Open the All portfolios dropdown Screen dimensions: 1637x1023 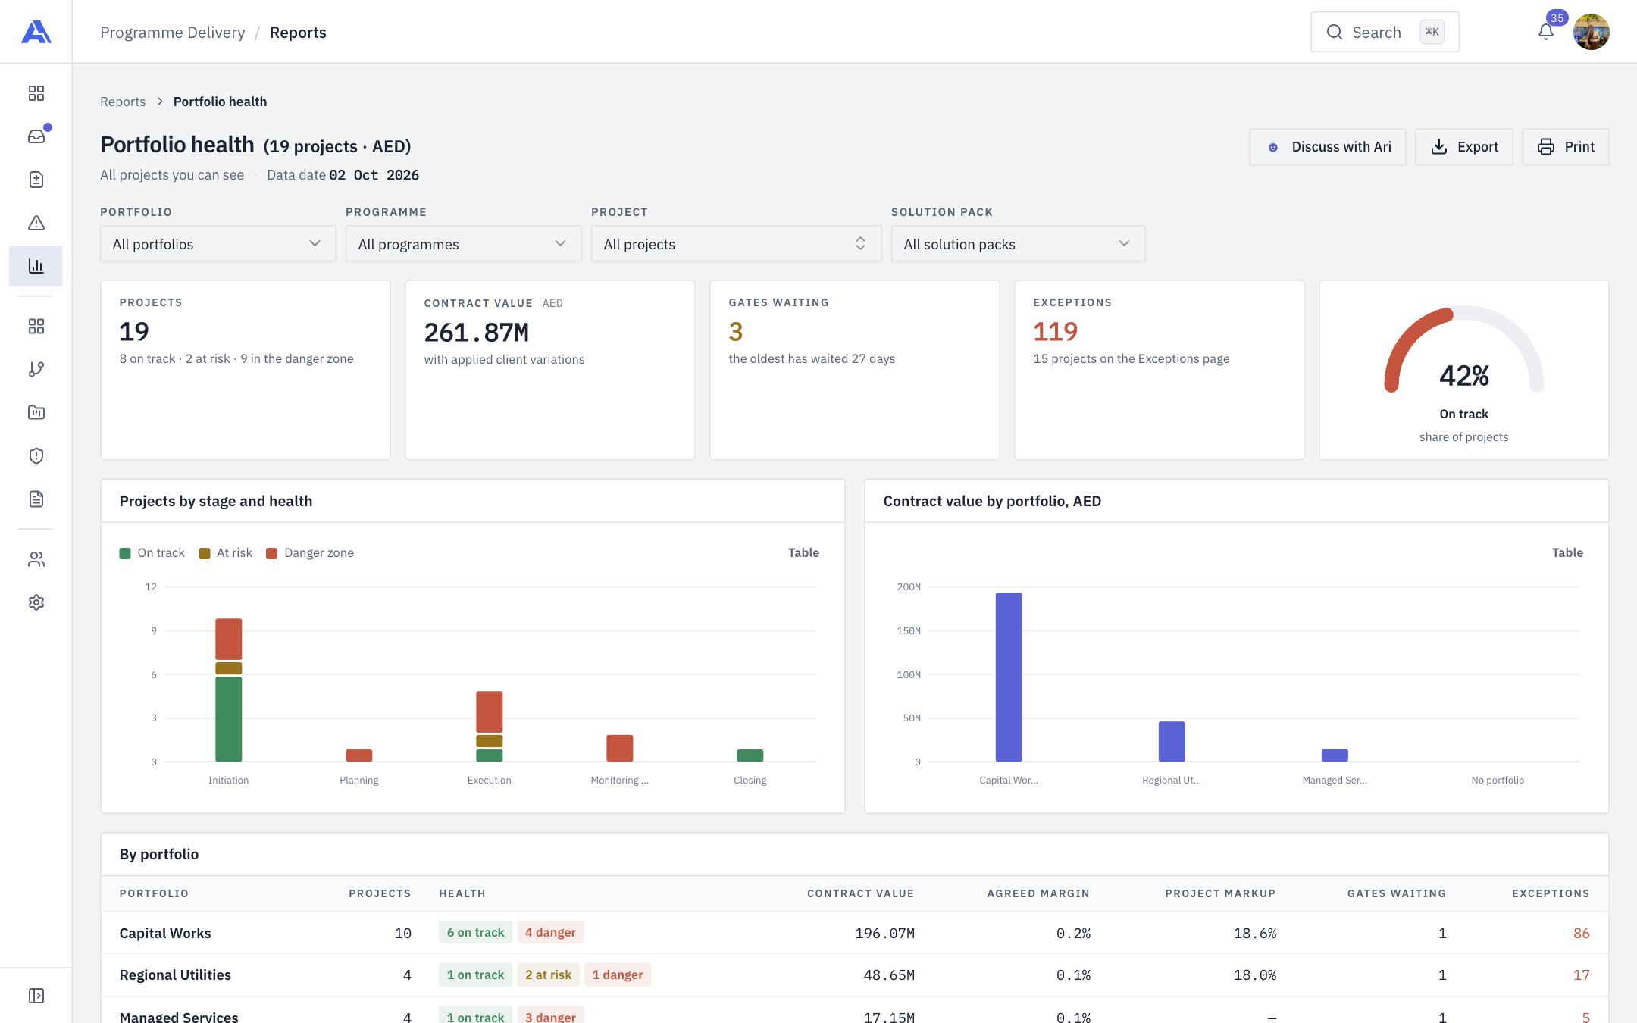[x=218, y=244]
